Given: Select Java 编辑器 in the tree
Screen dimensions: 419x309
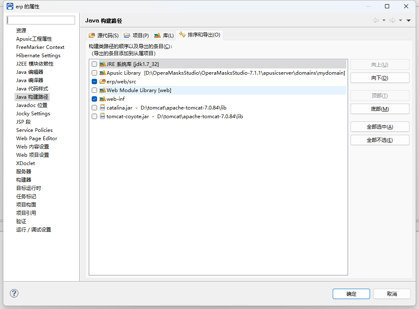Looking at the screenshot, I should (x=29, y=72).
